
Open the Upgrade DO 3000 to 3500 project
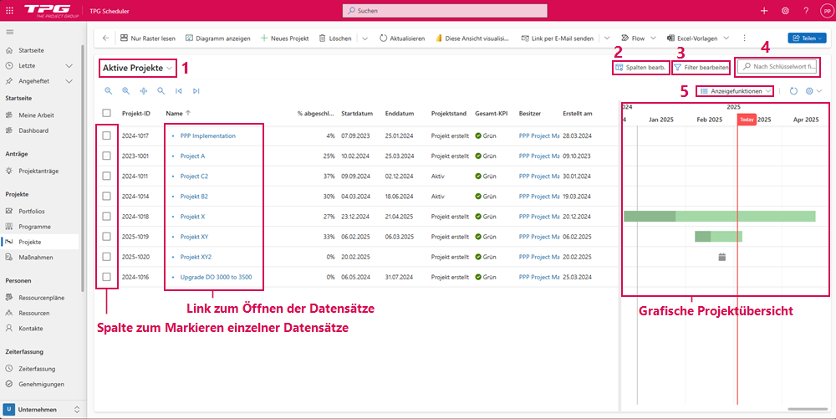tap(216, 277)
